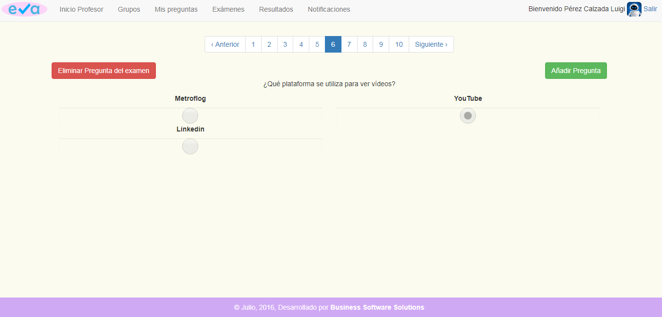662x317 pixels.
Task: View Notificaciones
Action: pyautogui.click(x=329, y=9)
